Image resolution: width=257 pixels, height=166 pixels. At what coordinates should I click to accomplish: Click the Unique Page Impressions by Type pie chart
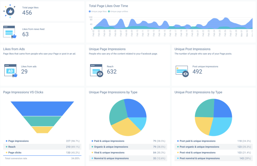[128, 117]
